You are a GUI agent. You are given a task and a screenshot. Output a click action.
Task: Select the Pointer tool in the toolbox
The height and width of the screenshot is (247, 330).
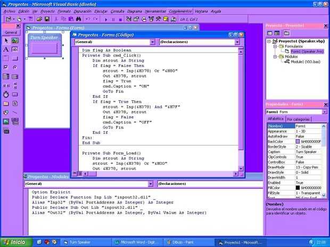(x=6, y=40)
